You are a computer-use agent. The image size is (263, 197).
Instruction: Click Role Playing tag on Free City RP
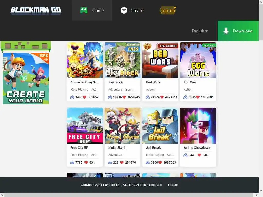coord(79,155)
